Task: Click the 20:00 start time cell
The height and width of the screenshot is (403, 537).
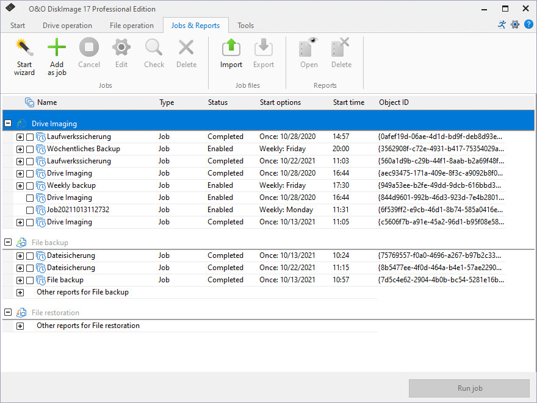Action: [x=341, y=149]
